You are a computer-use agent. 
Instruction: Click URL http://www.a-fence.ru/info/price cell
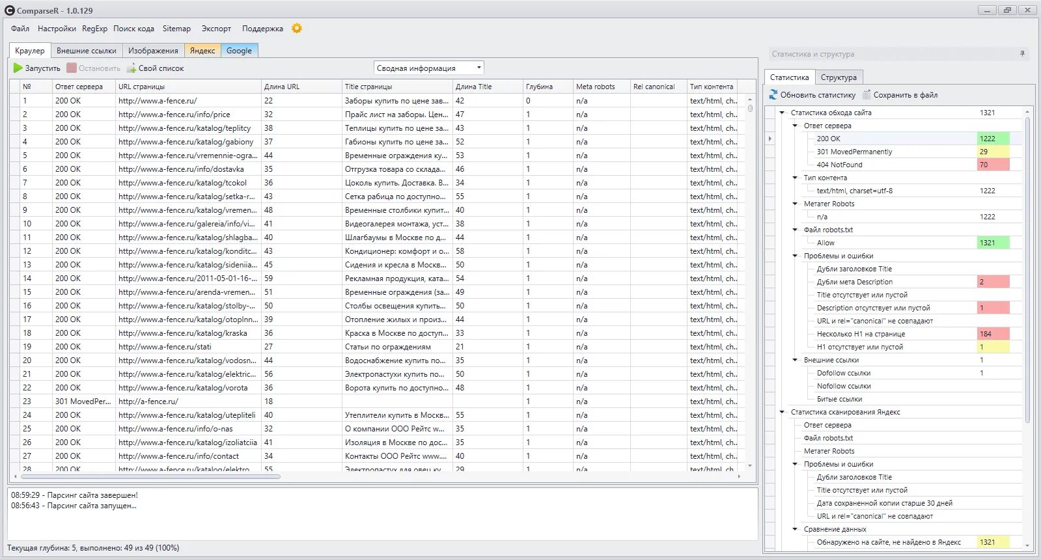click(x=188, y=115)
